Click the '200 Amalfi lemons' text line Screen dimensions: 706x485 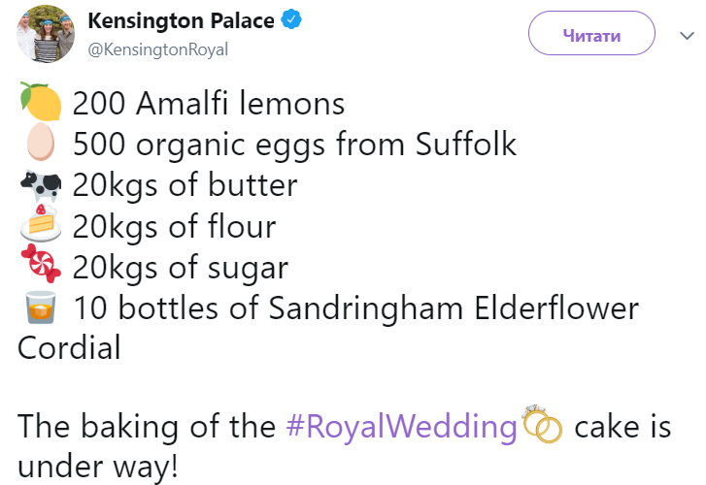209,103
